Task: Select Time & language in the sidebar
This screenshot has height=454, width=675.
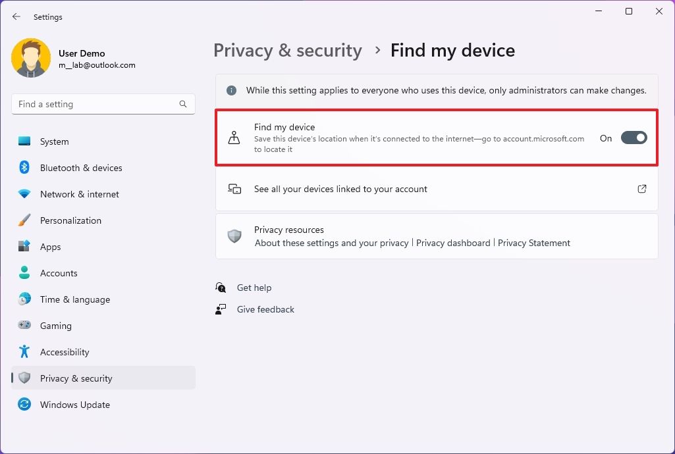Action: click(74, 299)
